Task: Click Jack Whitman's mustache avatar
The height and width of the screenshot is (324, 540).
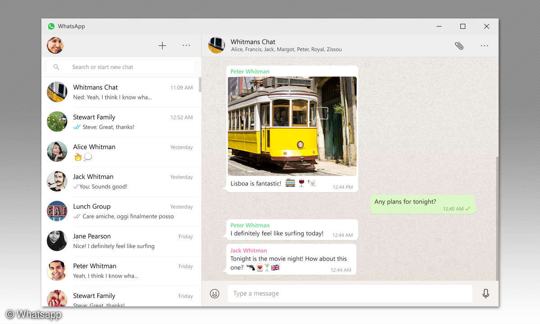Action: coord(57,181)
